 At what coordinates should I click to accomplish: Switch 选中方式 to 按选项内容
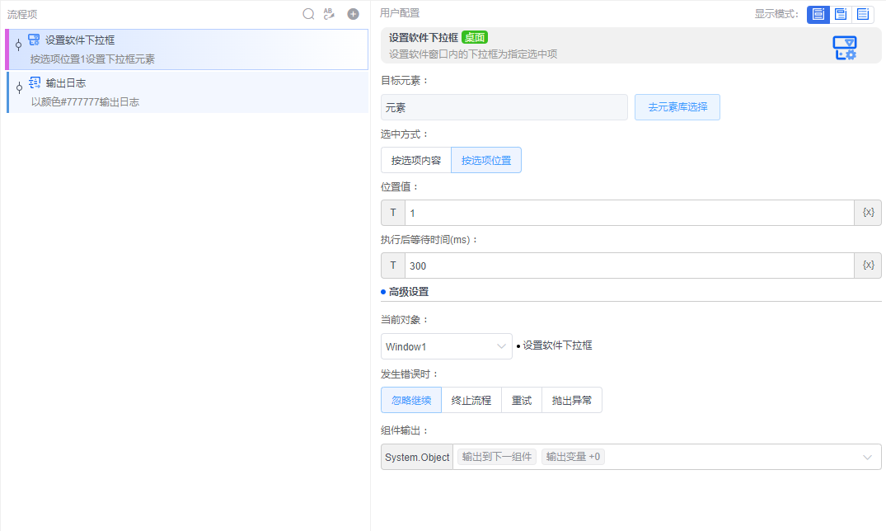click(415, 159)
